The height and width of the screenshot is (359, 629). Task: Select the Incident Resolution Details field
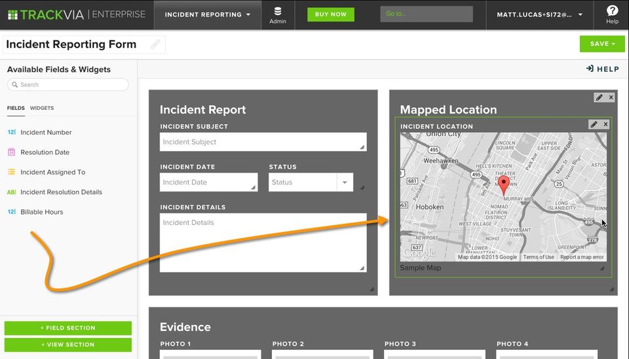click(x=61, y=192)
